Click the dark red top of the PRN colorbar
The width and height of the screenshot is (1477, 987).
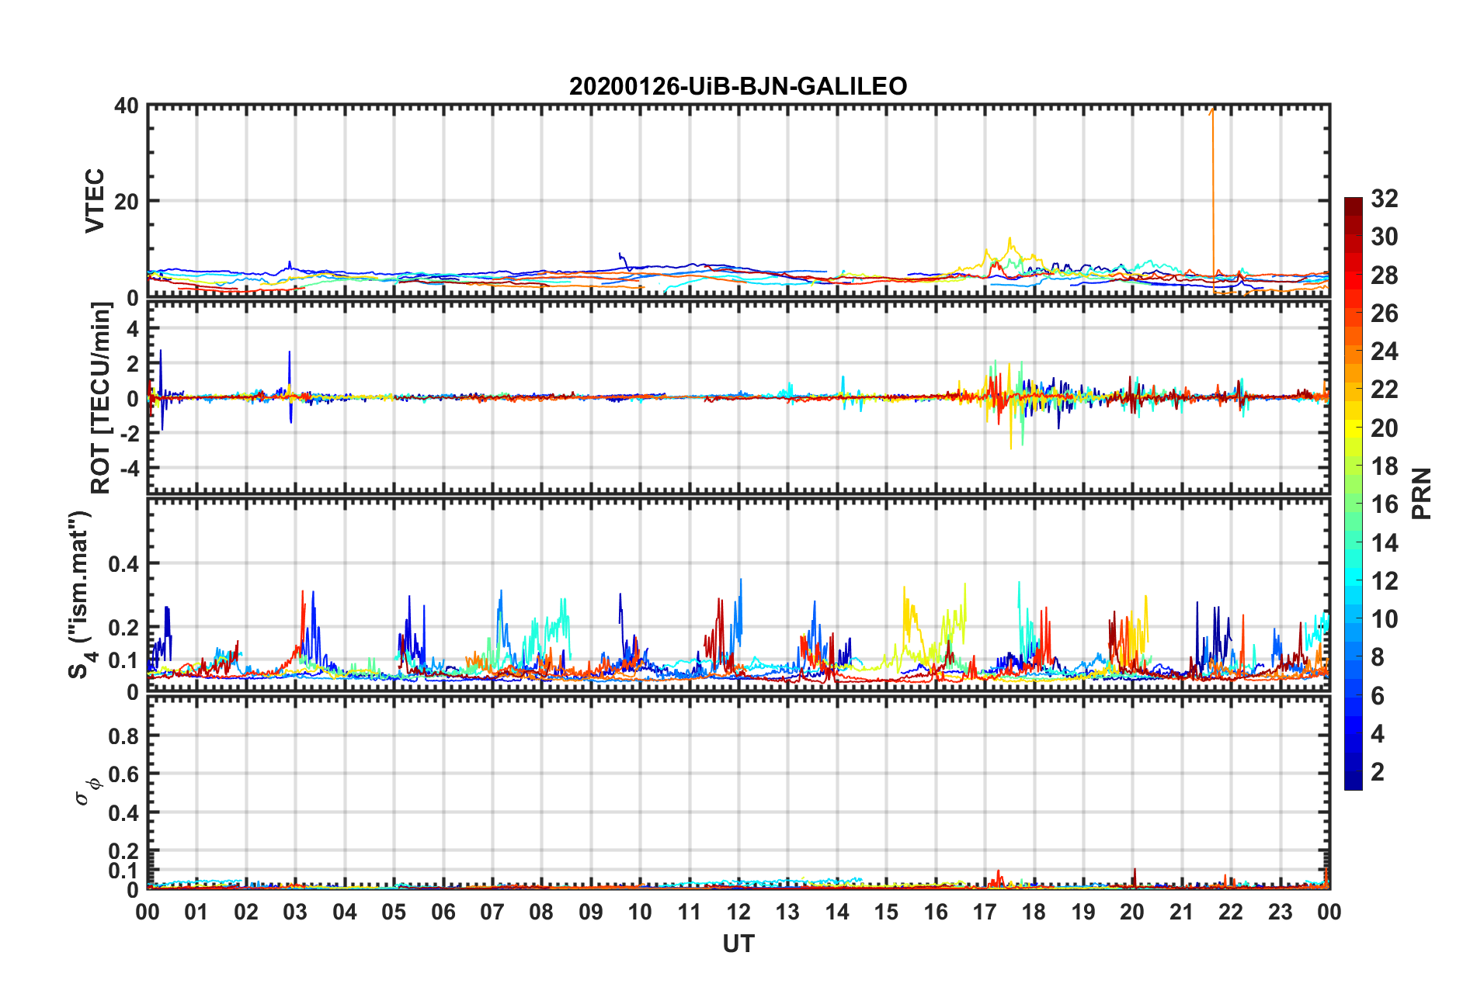(x=1354, y=205)
